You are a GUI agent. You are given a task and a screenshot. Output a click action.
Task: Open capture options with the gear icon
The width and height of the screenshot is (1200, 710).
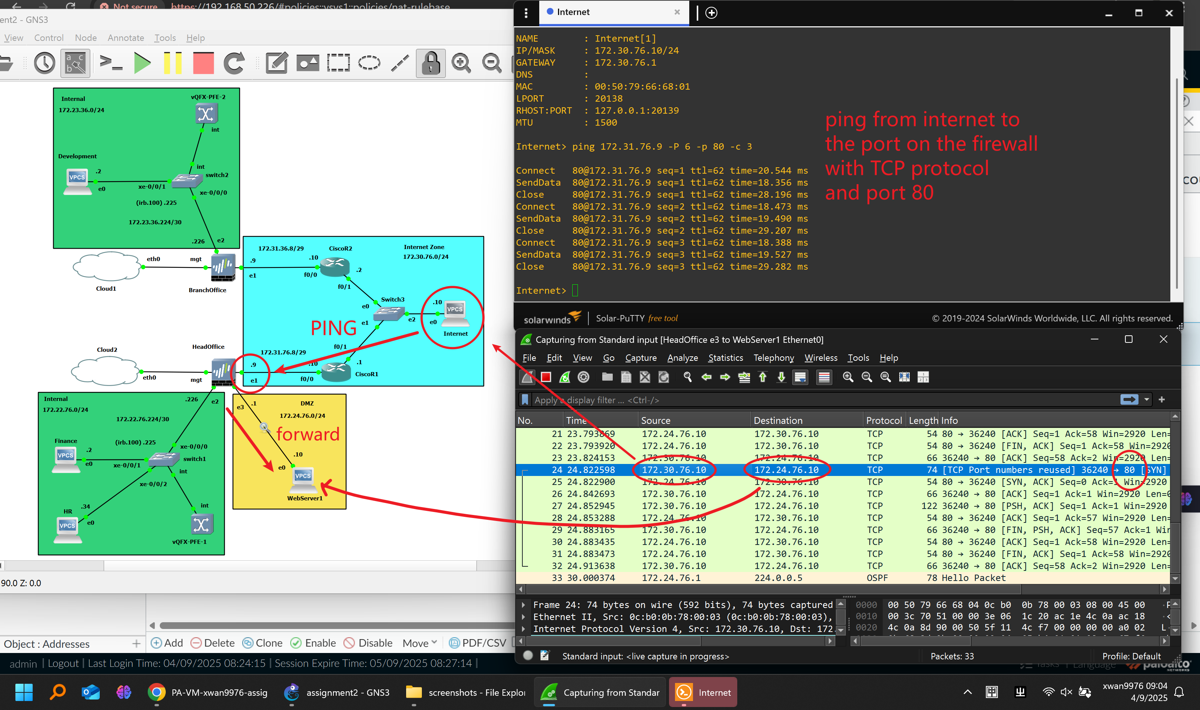pyautogui.click(x=583, y=377)
